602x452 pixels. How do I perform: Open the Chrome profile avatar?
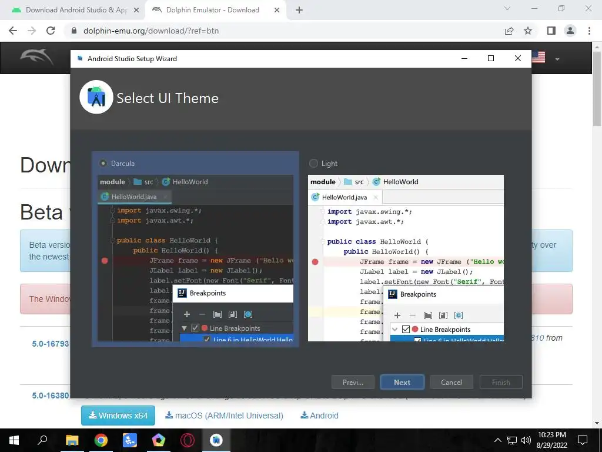tap(570, 31)
